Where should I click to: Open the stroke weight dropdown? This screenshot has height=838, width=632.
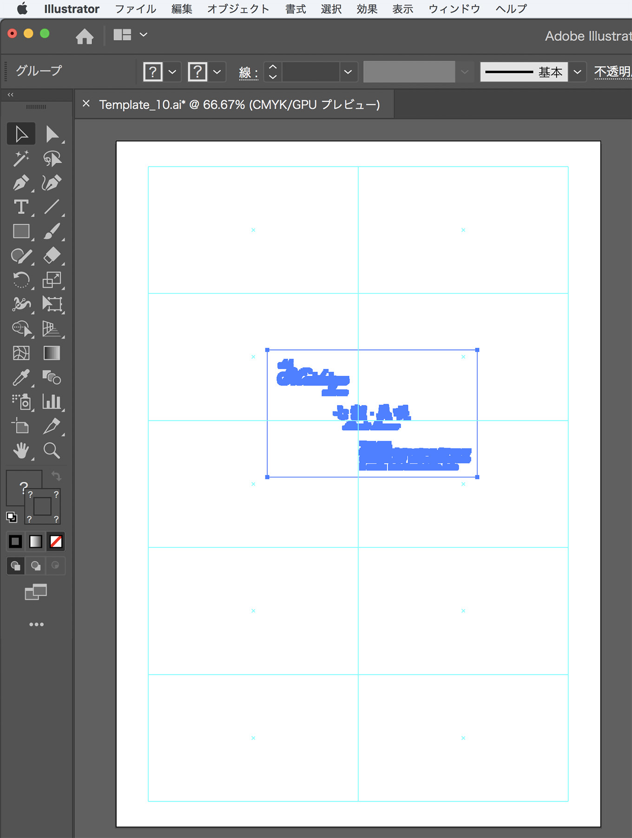click(x=348, y=72)
